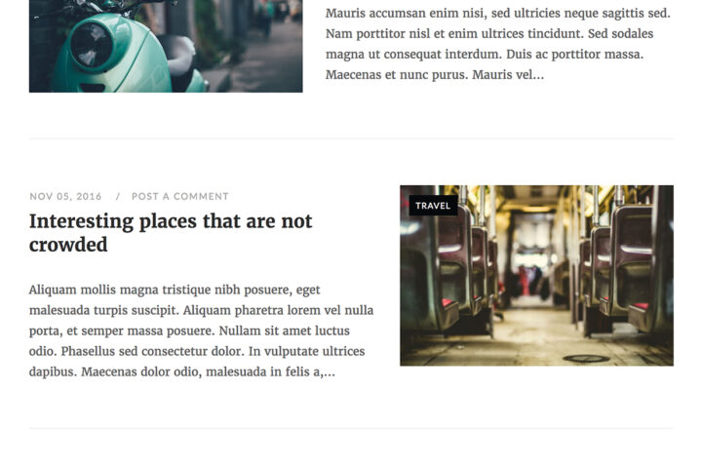Click the manhole cover in the bus photo
702x468 pixels.
point(586,358)
